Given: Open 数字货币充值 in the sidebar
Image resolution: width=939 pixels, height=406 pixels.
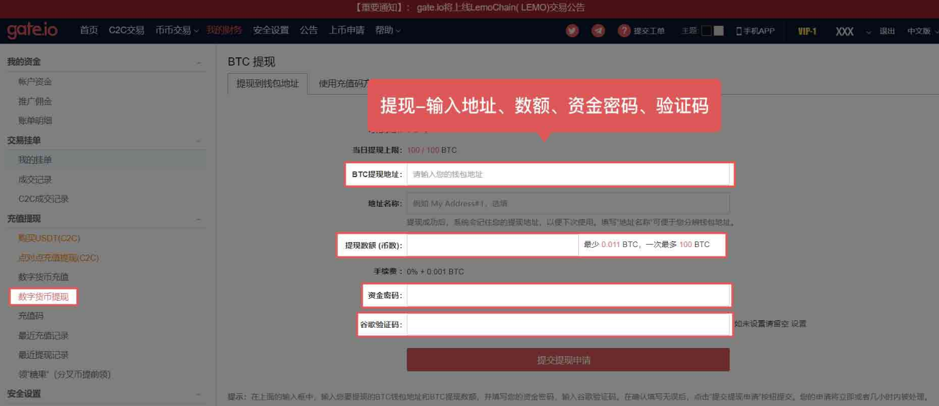Looking at the screenshot, I should point(44,277).
